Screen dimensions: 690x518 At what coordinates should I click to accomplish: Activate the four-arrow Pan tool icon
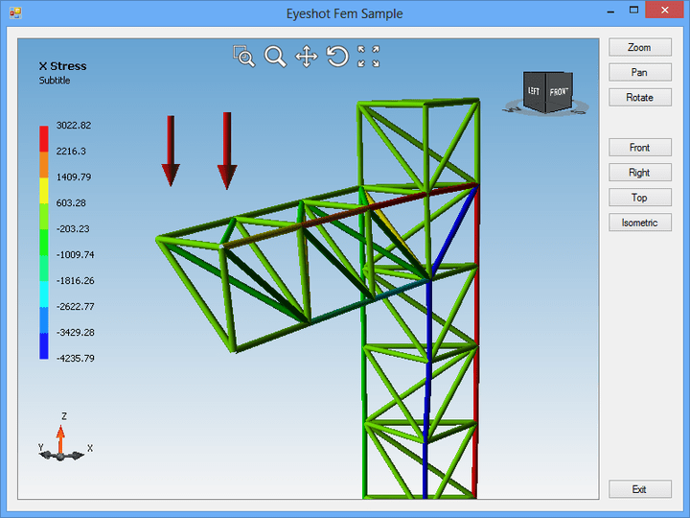[306, 57]
